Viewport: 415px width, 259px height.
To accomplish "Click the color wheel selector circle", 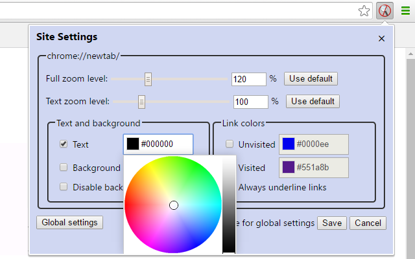I will pos(174,205).
